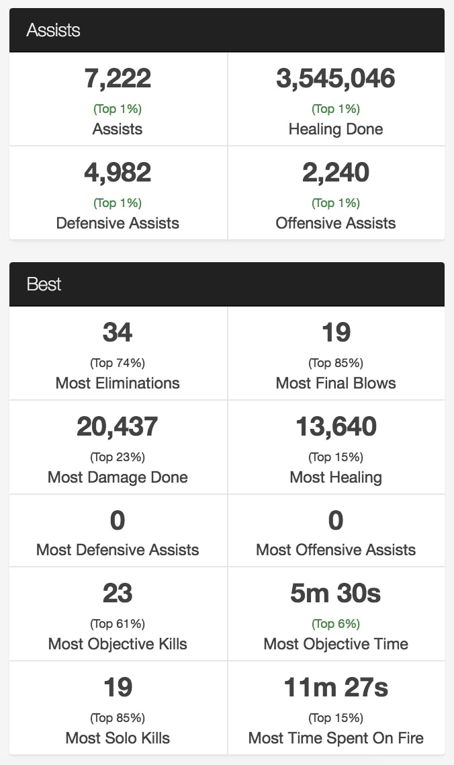The image size is (454, 765).
Task: Select the 2,240 Offensive Assists value
Action: point(336,173)
